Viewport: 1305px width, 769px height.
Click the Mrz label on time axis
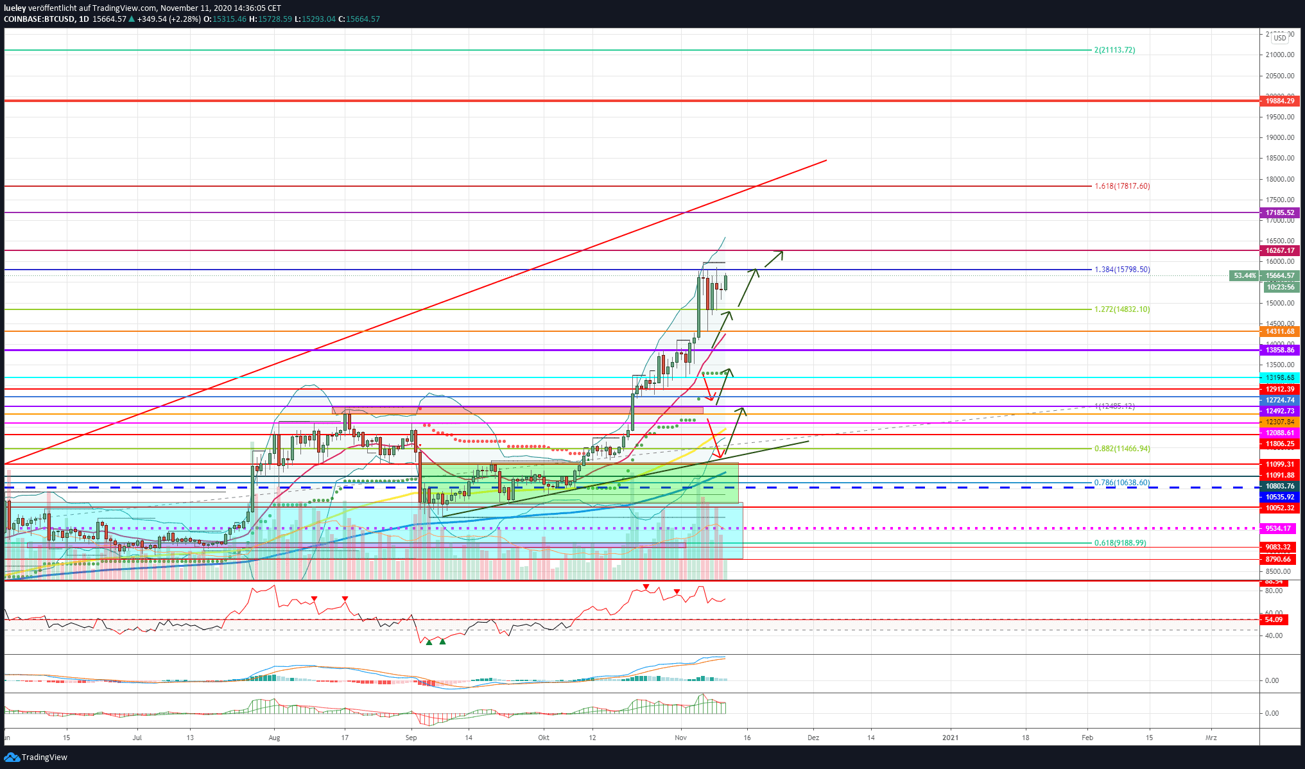[x=1211, y=738]
